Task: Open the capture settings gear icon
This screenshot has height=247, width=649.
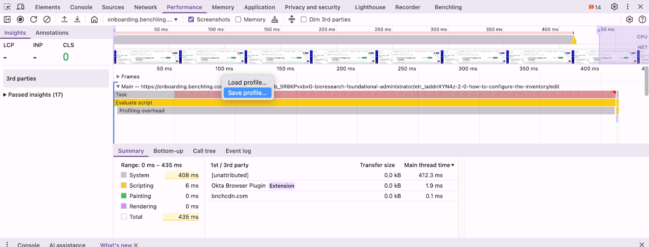Action: click(x=629, y=19)
